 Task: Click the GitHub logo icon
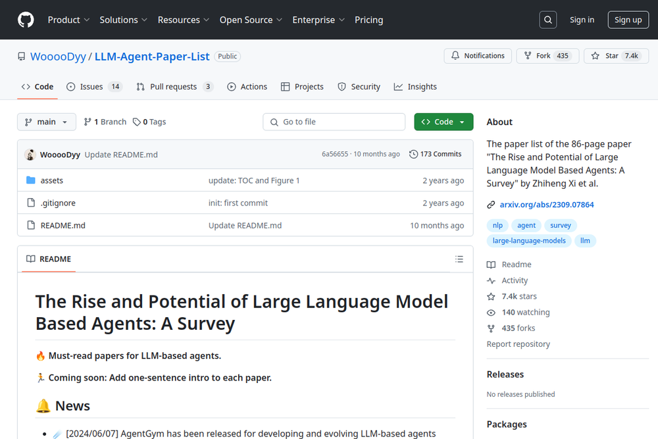26,20
